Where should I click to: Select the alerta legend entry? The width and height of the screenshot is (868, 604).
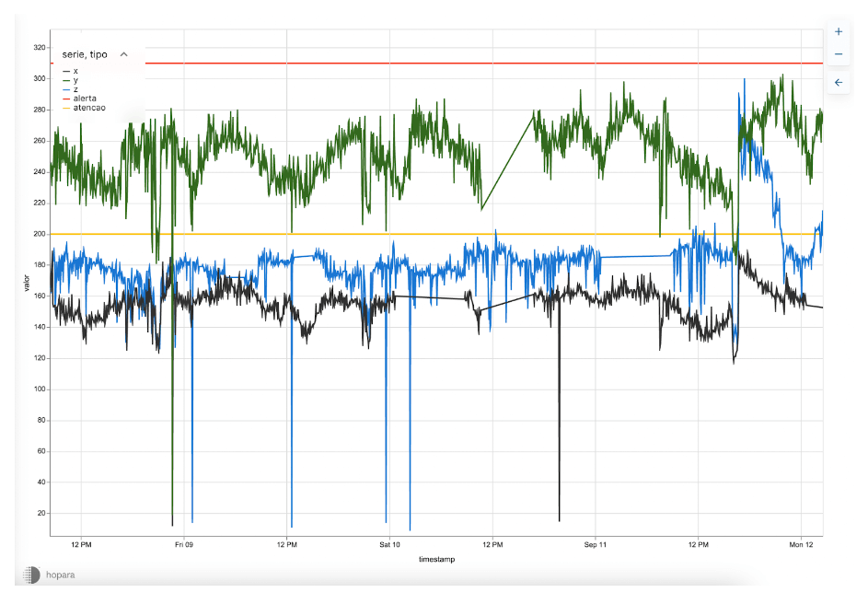[x=85, y=99]
